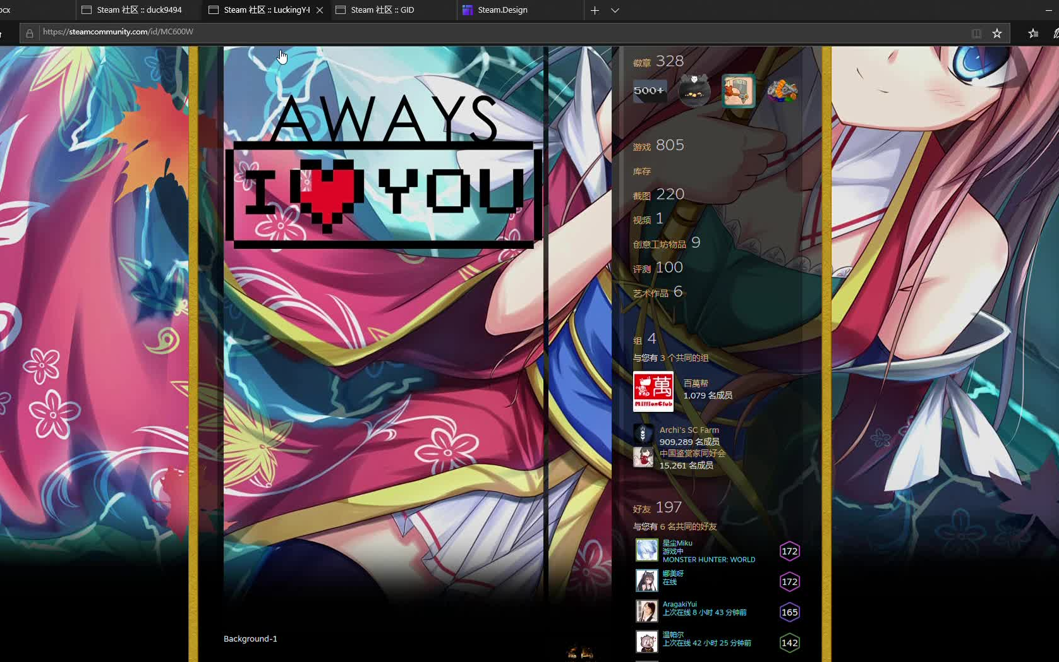
Task: Open 娜美呀's cat-ear avatar
Action: point(646,581)
